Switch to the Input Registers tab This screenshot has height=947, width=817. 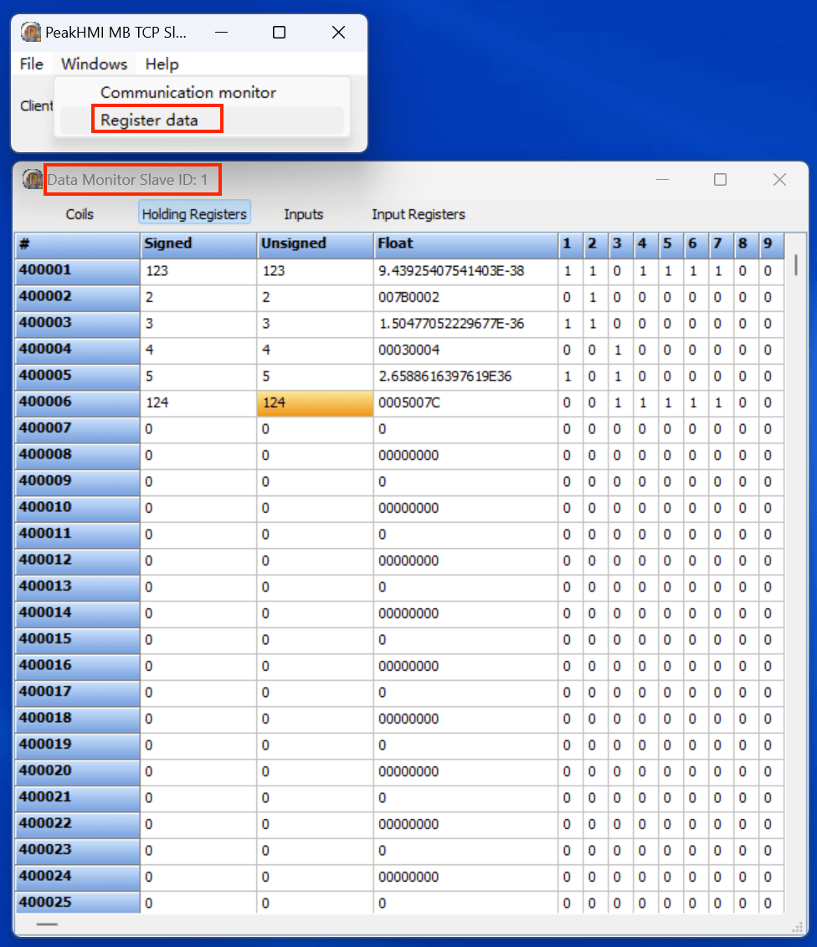point(418,214)
